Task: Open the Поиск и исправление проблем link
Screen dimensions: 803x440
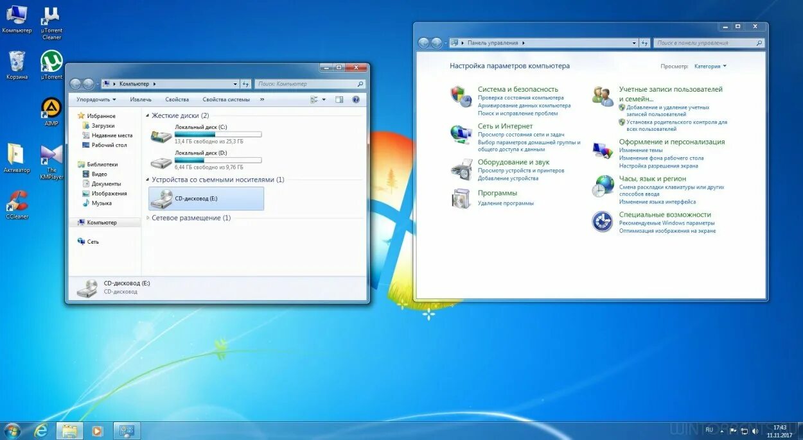Action: click(x=518, y=114)
